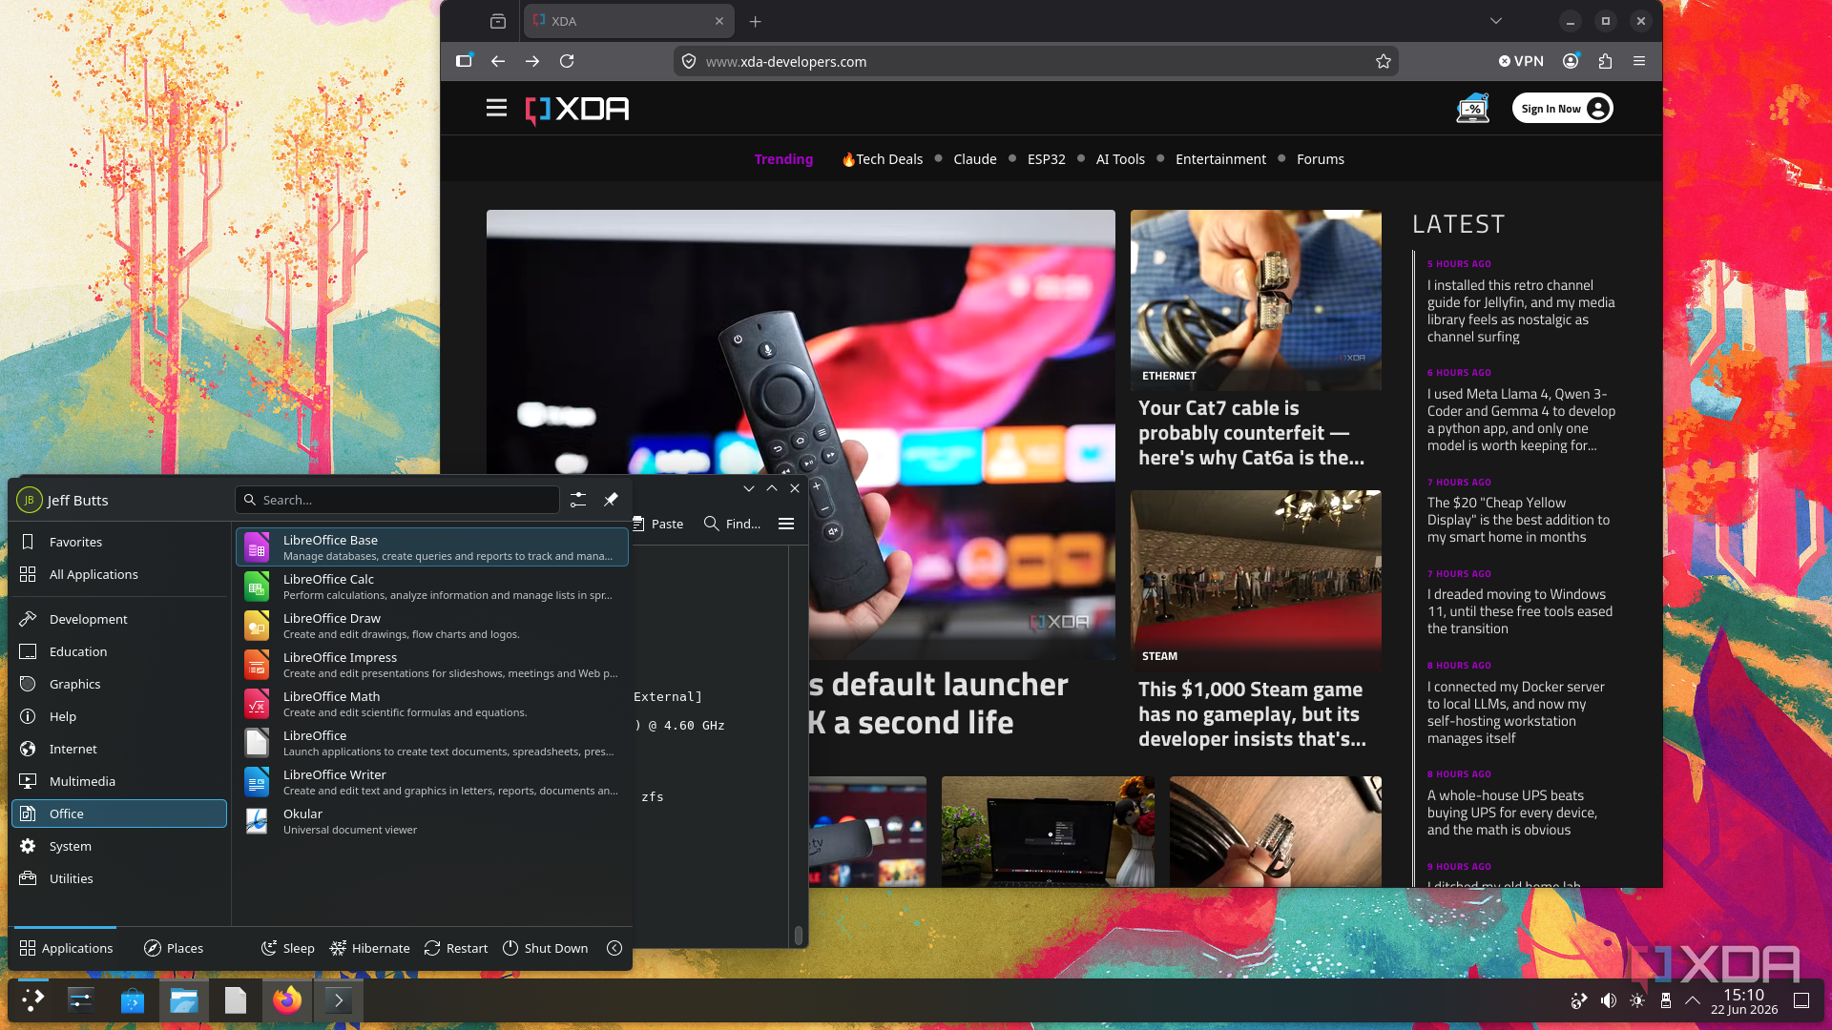
Task: Launch LibreOffice Impress
Action: coord(432,665)
